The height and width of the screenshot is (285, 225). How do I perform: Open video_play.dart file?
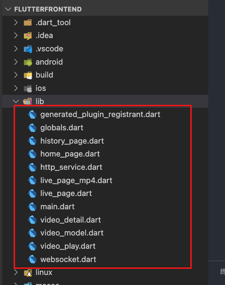[x=68, y=246]
